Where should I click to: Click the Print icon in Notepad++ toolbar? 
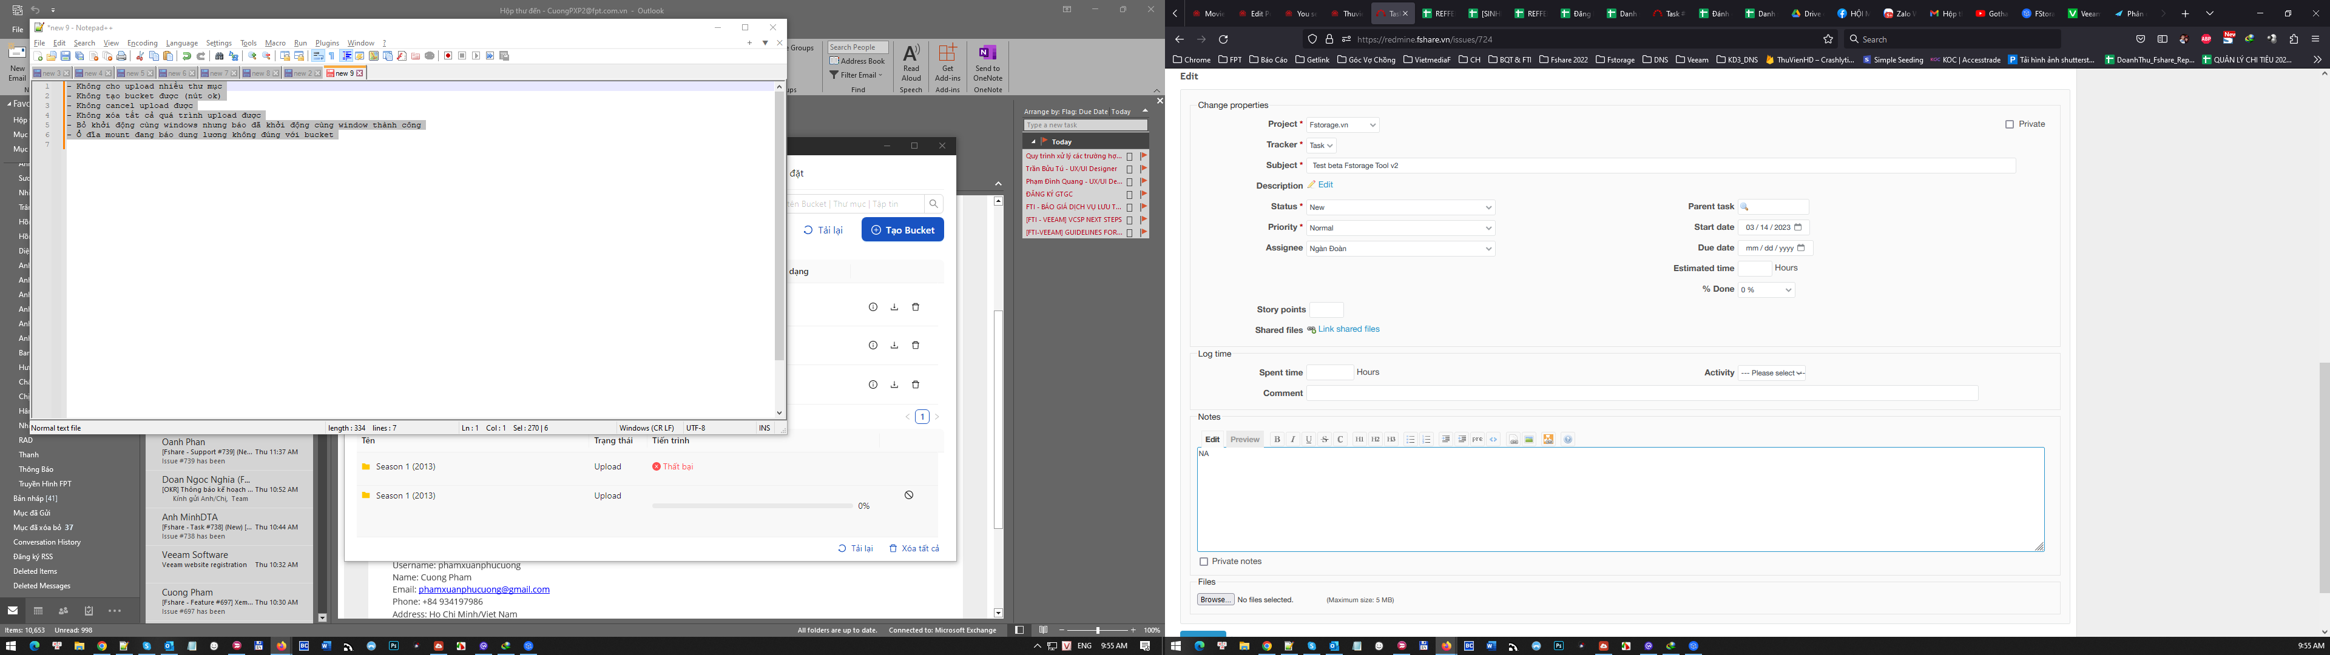pyautogui.click(x=121, y=56)
